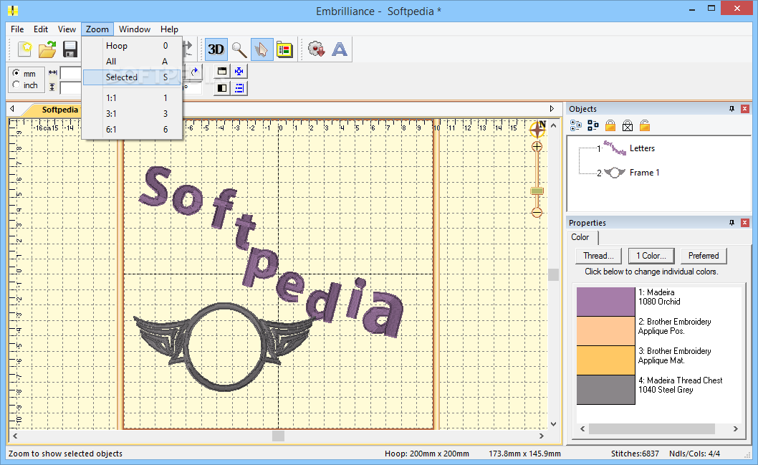Create a new design page

click(24, 49)
